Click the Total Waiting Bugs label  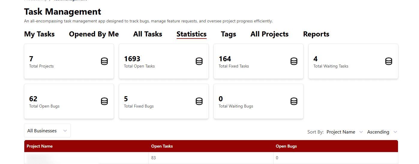coord(236,106)
